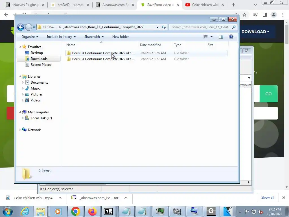Open options for Coke chicken mp4 download
Image resolution: width=289 pixels, height=217 pixels.
[x=60, y=198]
